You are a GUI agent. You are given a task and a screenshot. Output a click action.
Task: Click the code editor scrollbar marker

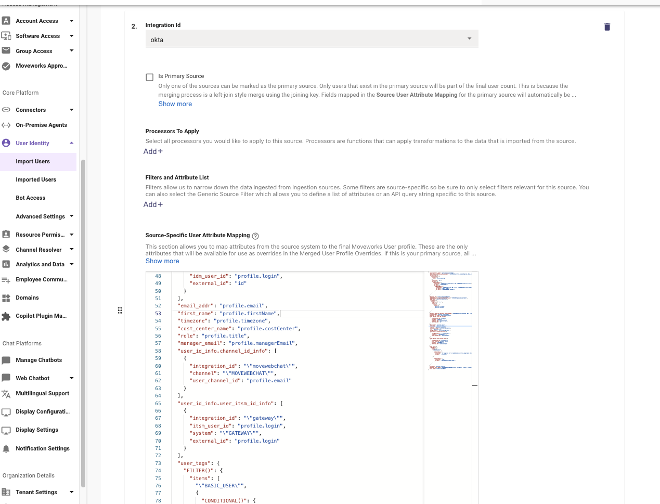[x=475, y=385]
